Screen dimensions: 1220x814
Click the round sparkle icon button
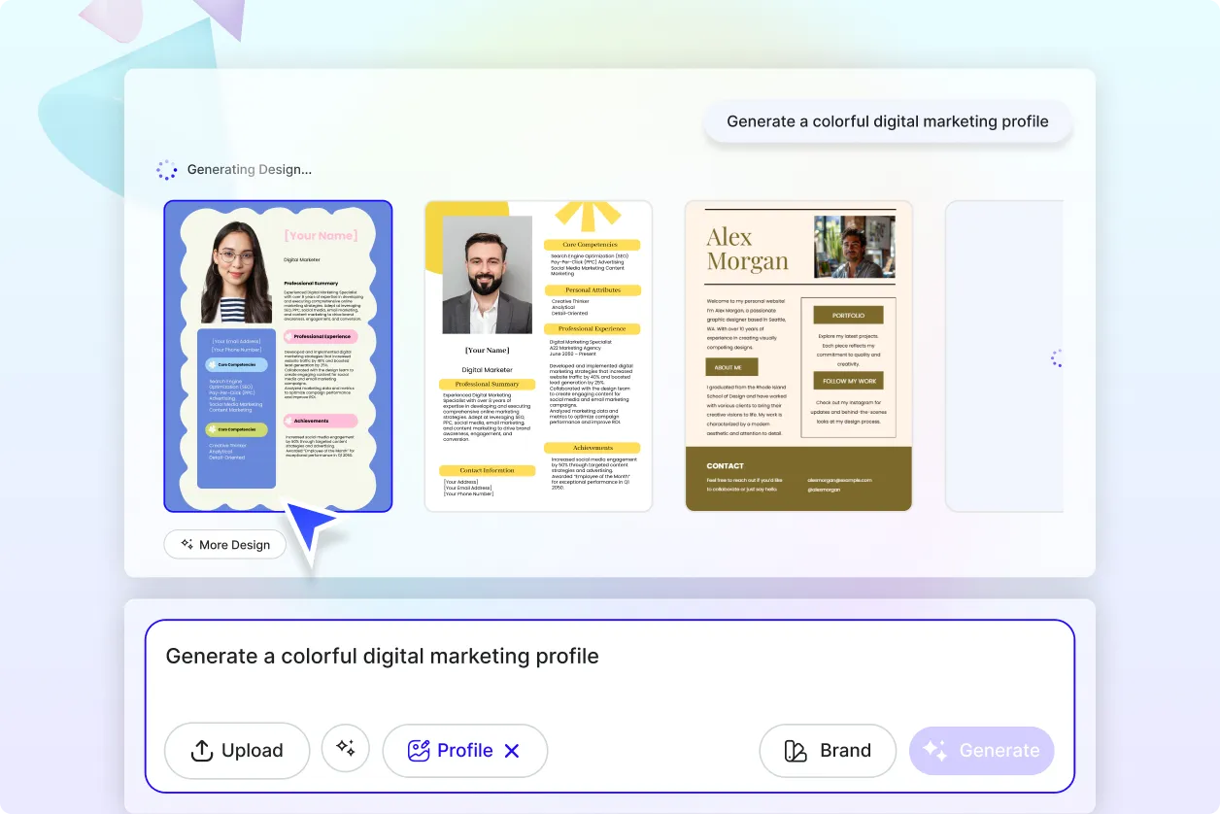tap(346, 749)
